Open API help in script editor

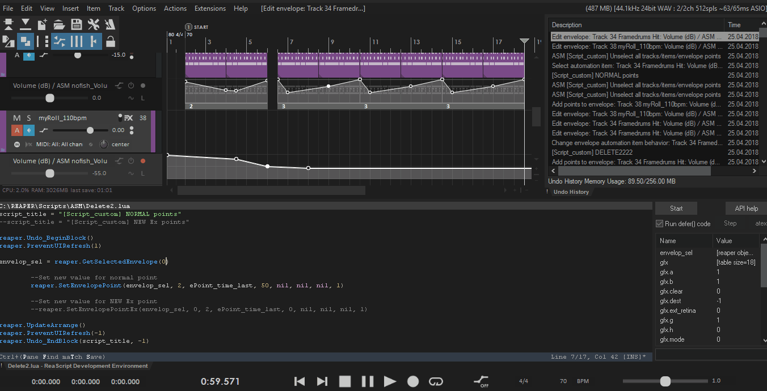[x=746, y=209]
